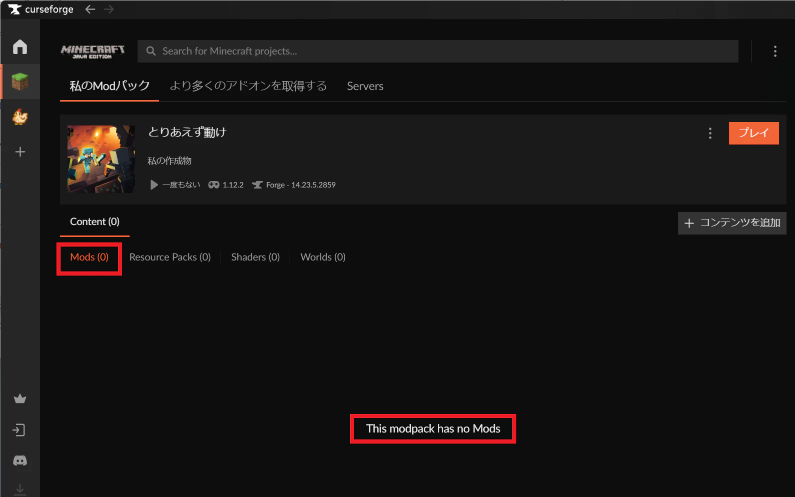Select the Content (0) tab
795x497 pixels.
pos(95,221)
